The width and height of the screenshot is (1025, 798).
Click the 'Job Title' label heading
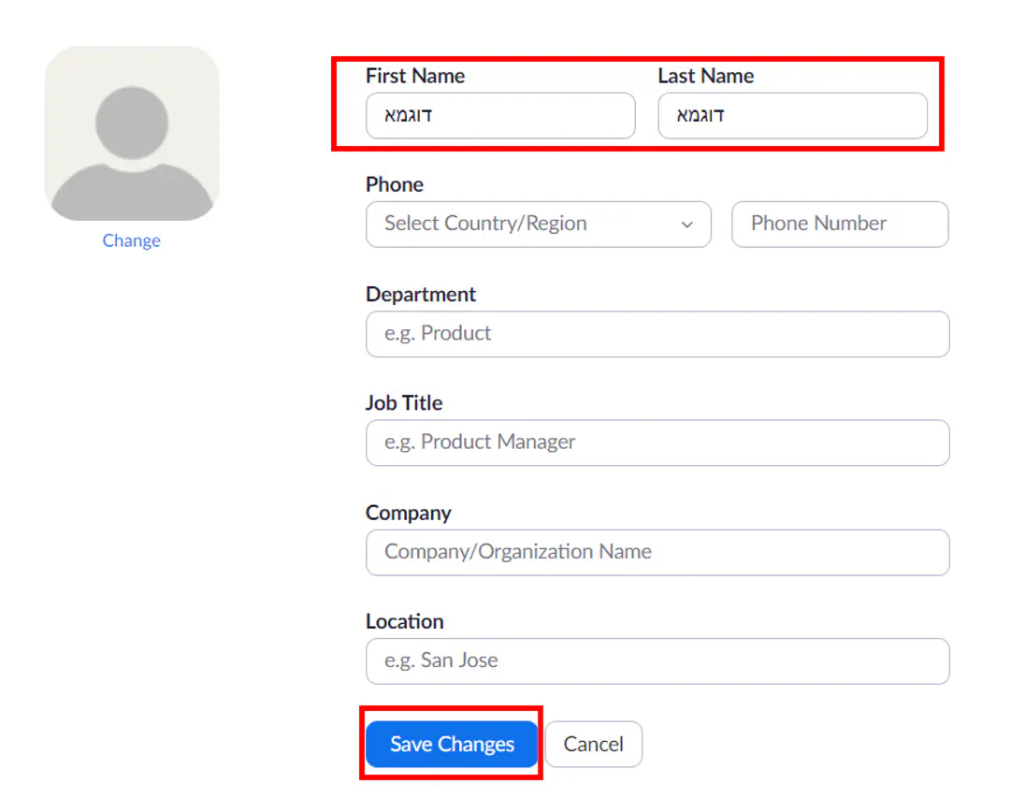(x=403, y=402)
